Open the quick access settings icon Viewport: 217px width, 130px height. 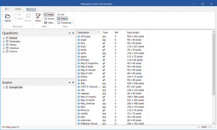[x=7, y=9]
